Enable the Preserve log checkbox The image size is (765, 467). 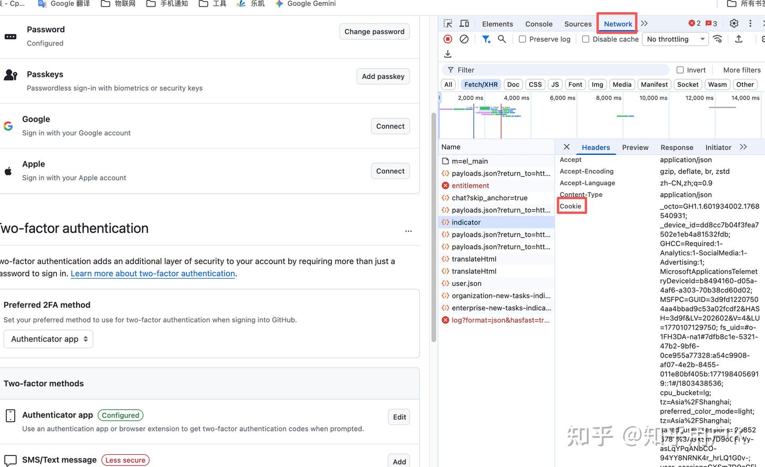point(522,39)
